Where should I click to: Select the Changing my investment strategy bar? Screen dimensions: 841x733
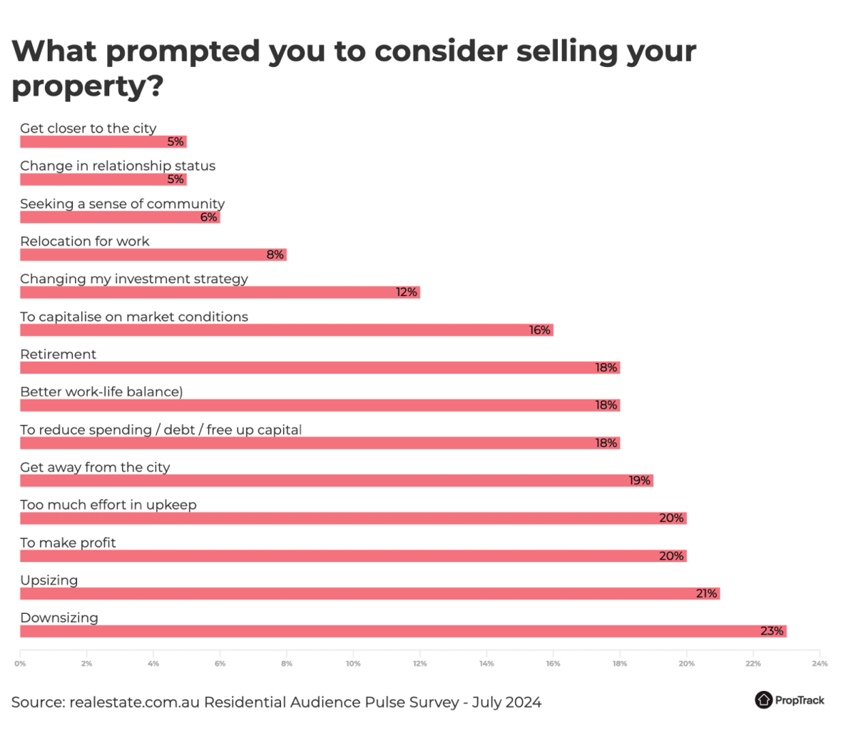click(x=220, y=292)
